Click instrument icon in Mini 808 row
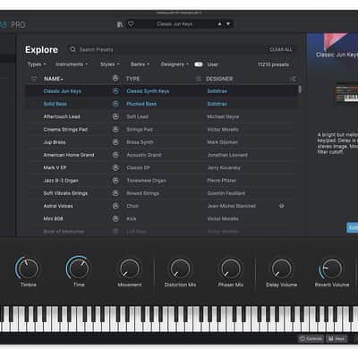 click(115, 218)
